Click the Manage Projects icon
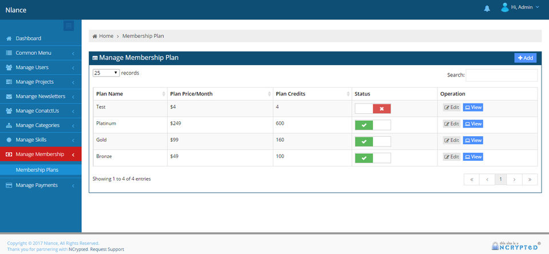This screenshot has width=549, height=254. click(9, 82)
